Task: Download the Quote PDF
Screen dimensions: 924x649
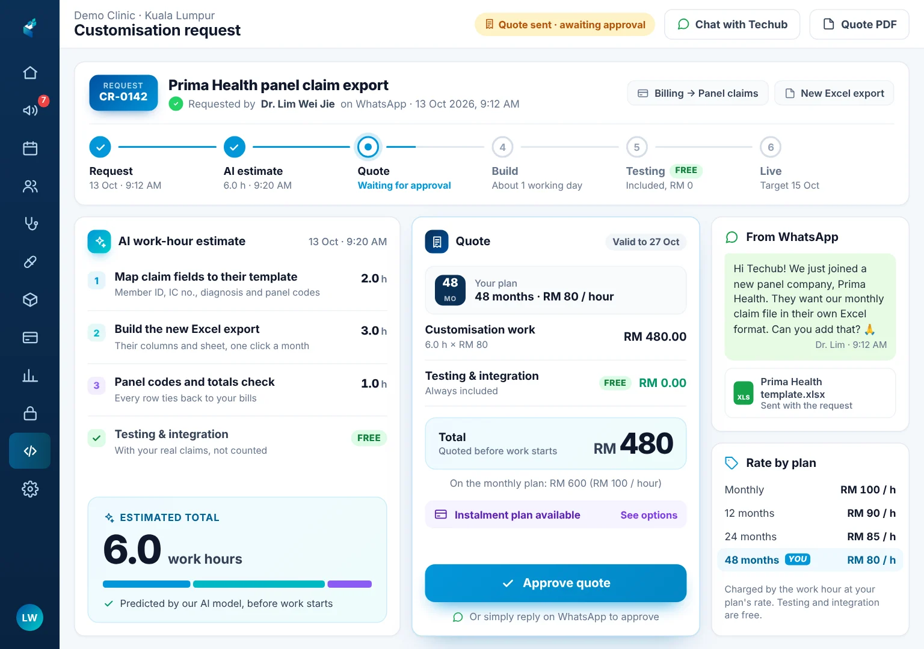Action: tap(859, 25)
